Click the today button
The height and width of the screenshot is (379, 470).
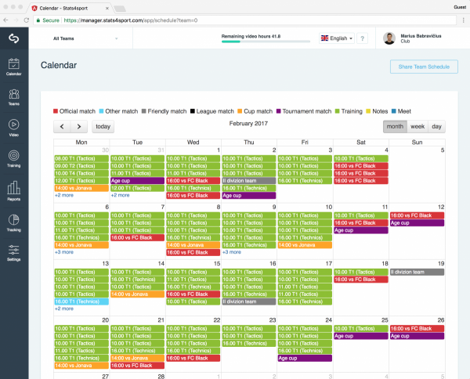[103, 126]
